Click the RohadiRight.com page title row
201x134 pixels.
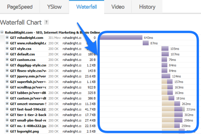[52, 32]
